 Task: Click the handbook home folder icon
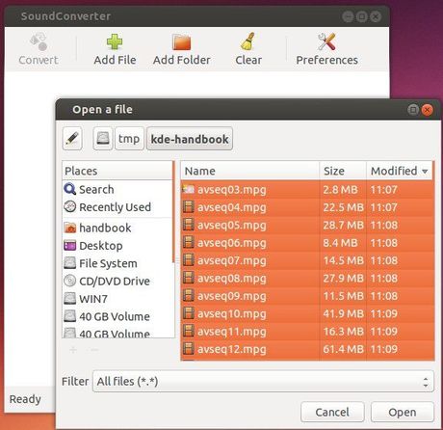click(x=70, y=228)
